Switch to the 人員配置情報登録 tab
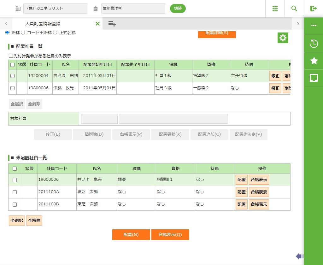The height and width of the screenshot is (265, 323). tap(43, 24)
